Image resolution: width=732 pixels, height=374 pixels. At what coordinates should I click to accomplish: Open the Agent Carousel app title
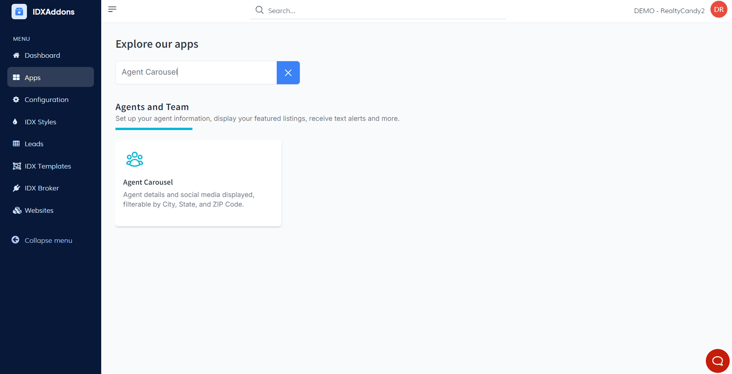point(148,182)
